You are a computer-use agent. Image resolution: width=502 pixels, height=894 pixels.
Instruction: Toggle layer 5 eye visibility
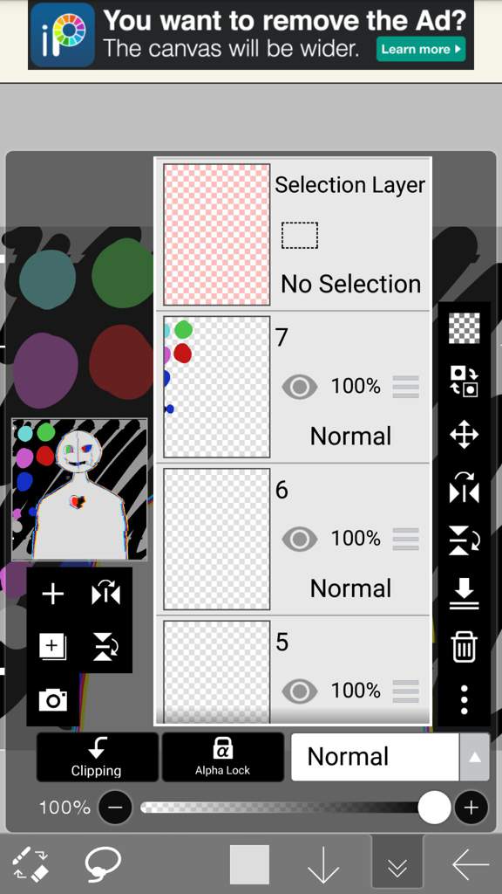click(300, 691)
